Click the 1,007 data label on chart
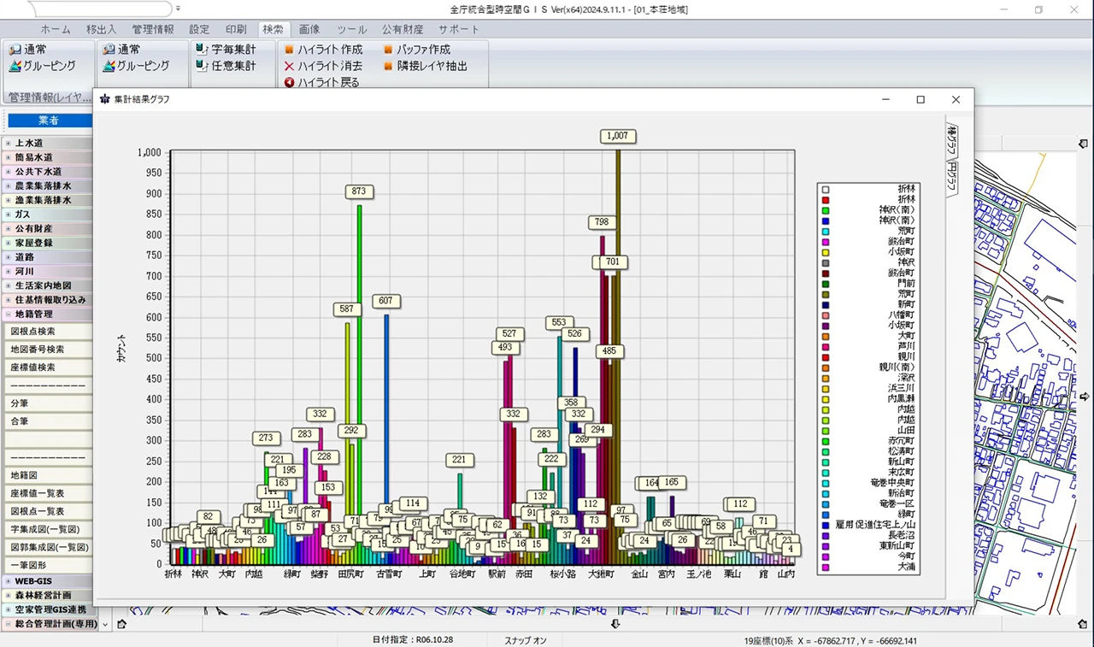This screenshot has height=647, width=1094. (x=618, y=136)
